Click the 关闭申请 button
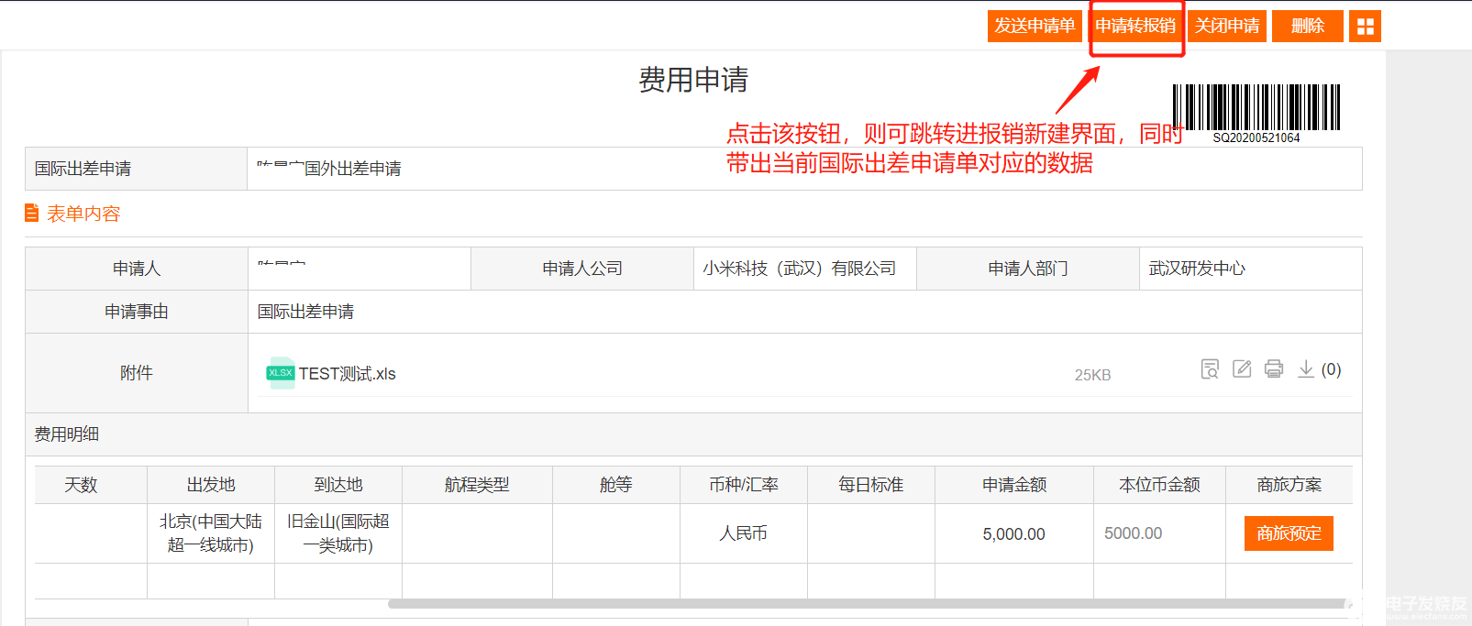 [x=1227, y=26]
